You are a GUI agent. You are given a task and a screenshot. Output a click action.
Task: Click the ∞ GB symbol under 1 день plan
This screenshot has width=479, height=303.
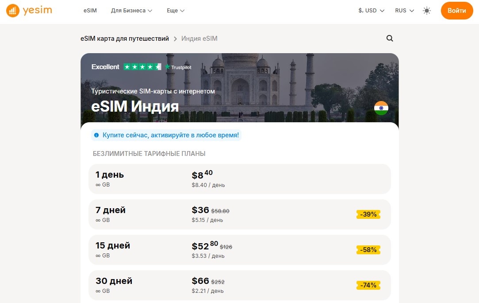102,185
